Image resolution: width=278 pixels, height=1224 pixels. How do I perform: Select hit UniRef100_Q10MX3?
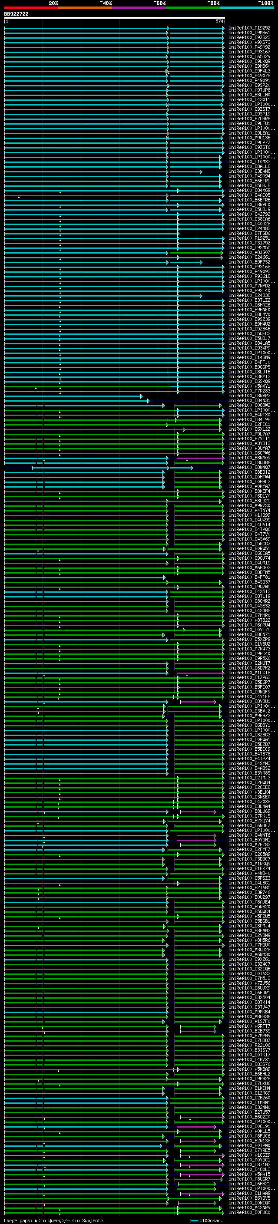(249, 162)
